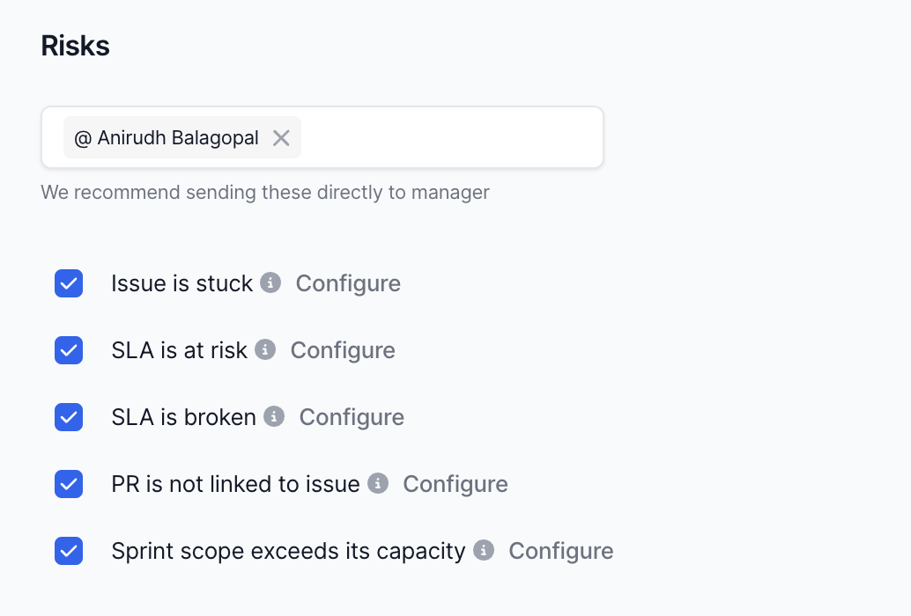
Task: Remove the Anirudh Balagopal recipient tag
Action: coord(281,138)
